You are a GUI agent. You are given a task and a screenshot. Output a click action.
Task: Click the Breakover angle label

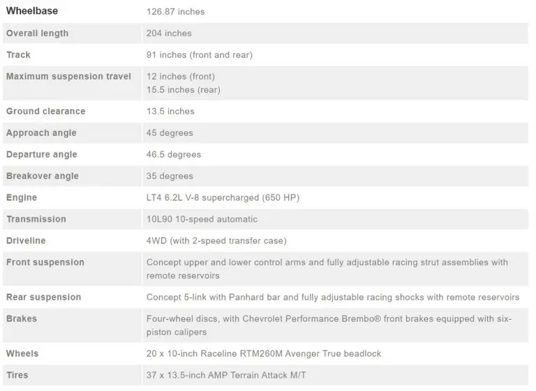click(x=43, y=176)
